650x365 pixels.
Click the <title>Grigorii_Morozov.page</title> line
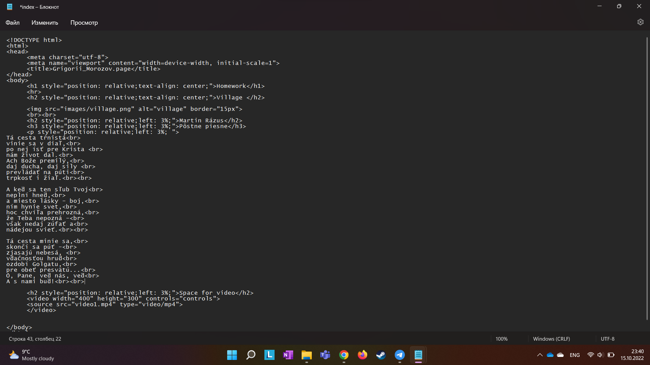(94, 69)
